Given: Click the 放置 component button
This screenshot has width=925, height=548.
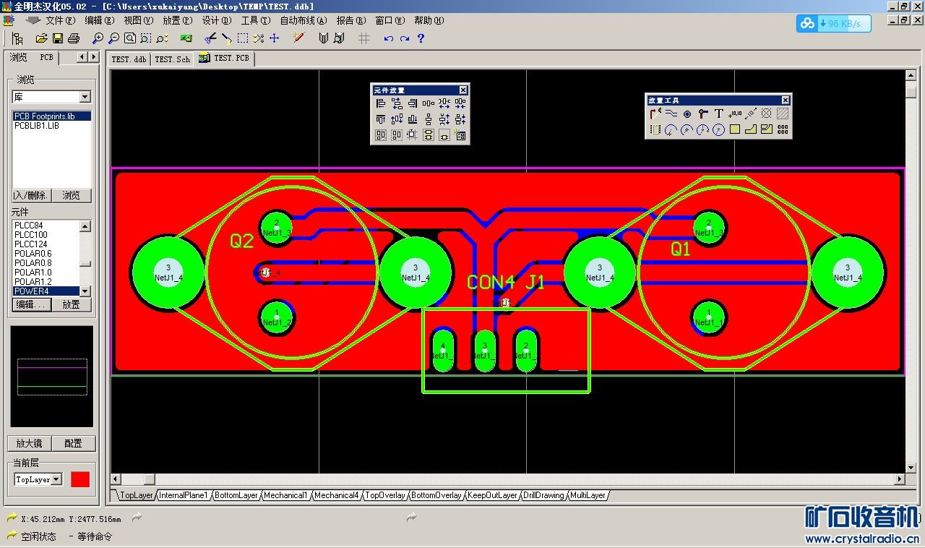Looking at the screenshot, I should pyautogui.click(x=72, y=304).
